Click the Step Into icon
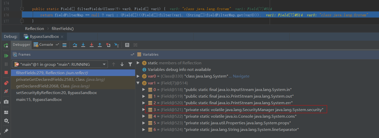 [x=83, y=45]
